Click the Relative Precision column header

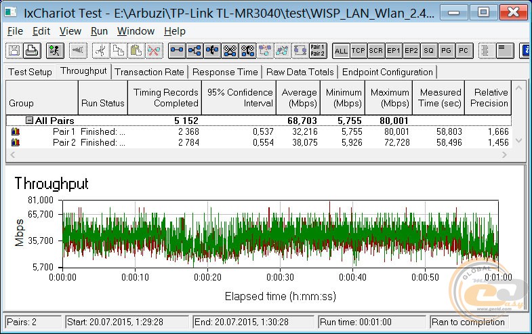click(488, 98)
